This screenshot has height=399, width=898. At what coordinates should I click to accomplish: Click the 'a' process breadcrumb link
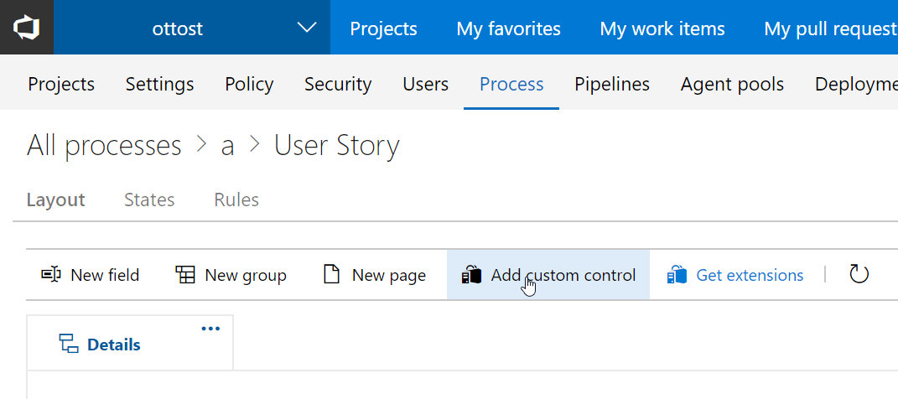pos(227,146)
